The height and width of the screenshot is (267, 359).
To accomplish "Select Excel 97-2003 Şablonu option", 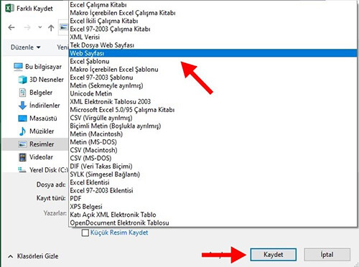I will [x=213, y=78].
